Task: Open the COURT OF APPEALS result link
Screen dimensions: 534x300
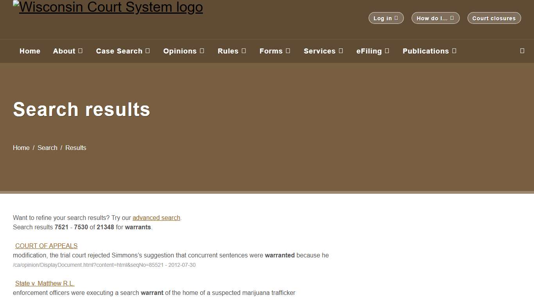Action: tap(46, 246)
